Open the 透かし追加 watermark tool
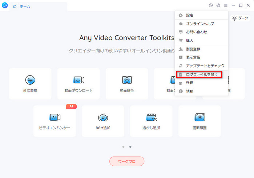The width and height of the screenshot is (254, 178). pos(151,121)
